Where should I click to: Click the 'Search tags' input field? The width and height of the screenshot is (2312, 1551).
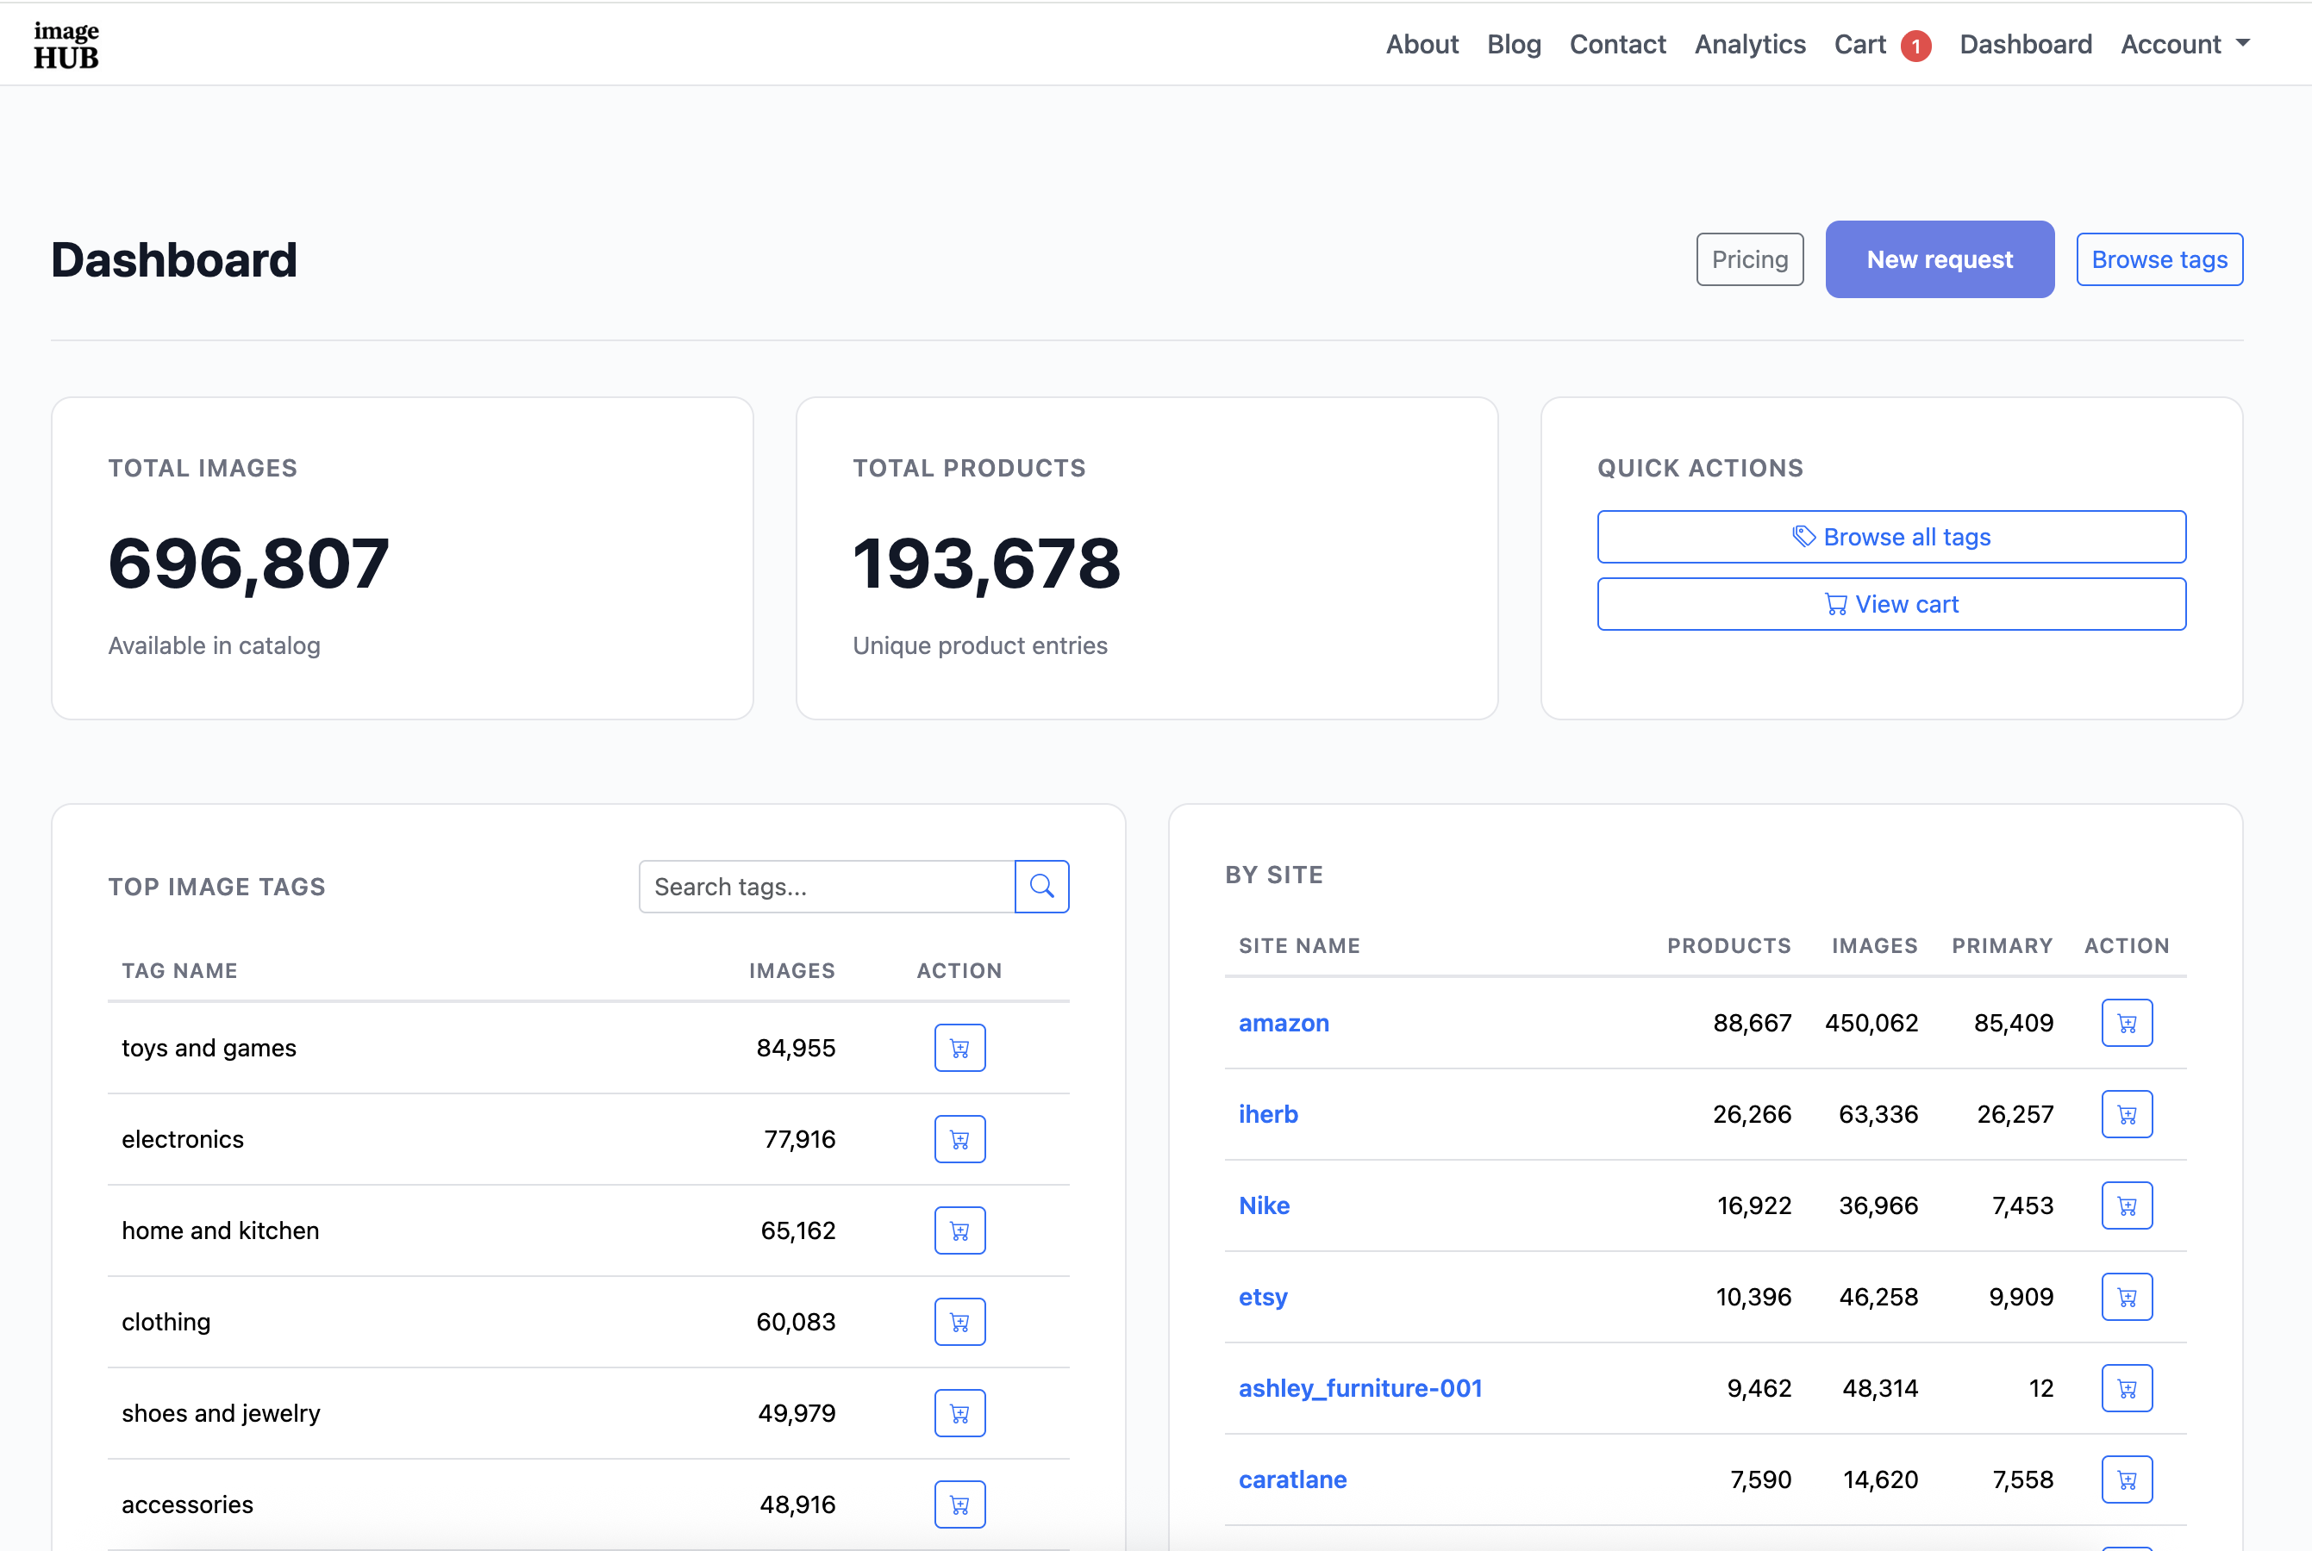click(827, 887)
